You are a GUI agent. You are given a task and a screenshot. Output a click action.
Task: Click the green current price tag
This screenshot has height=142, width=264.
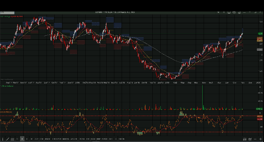click(x=260, y=33)
